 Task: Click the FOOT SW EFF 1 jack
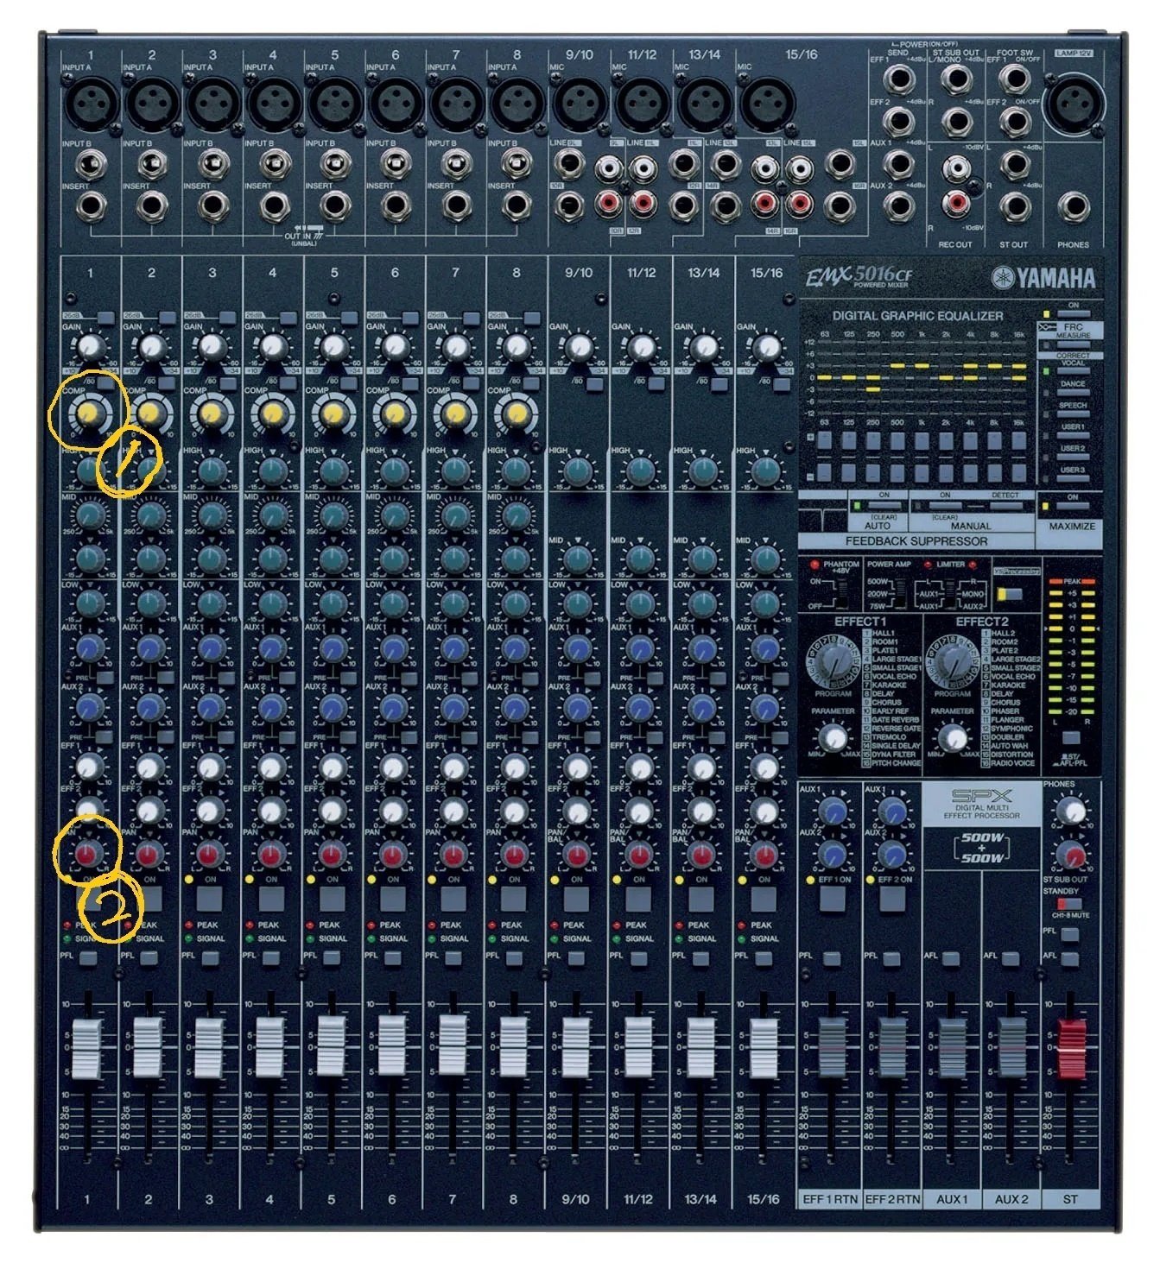point(1014,80)
